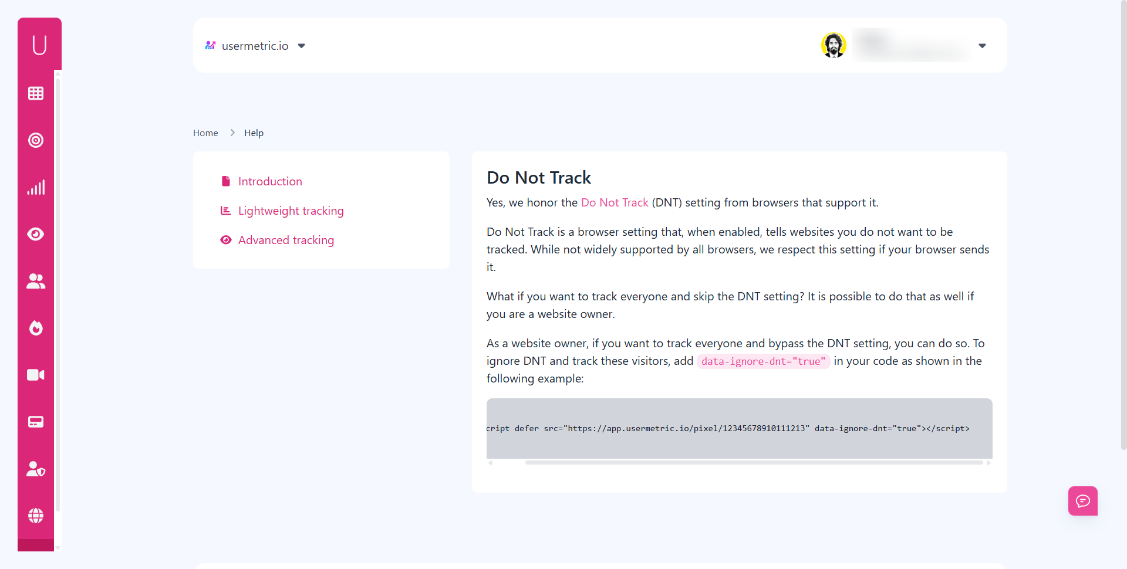Open the analytics bar chart section
Viewport: 1127px width, 569px height.
point(36,187)
